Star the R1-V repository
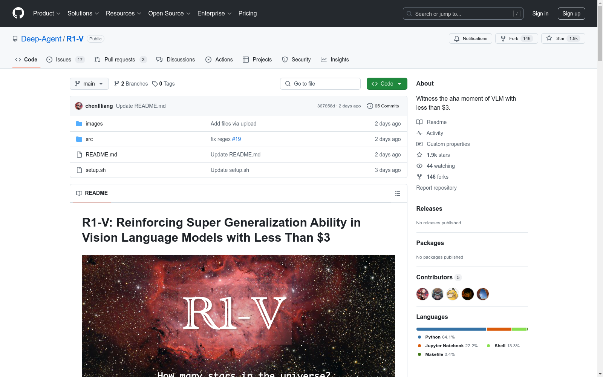This screenshot has height=377, width=603. [x=563, y=38]
